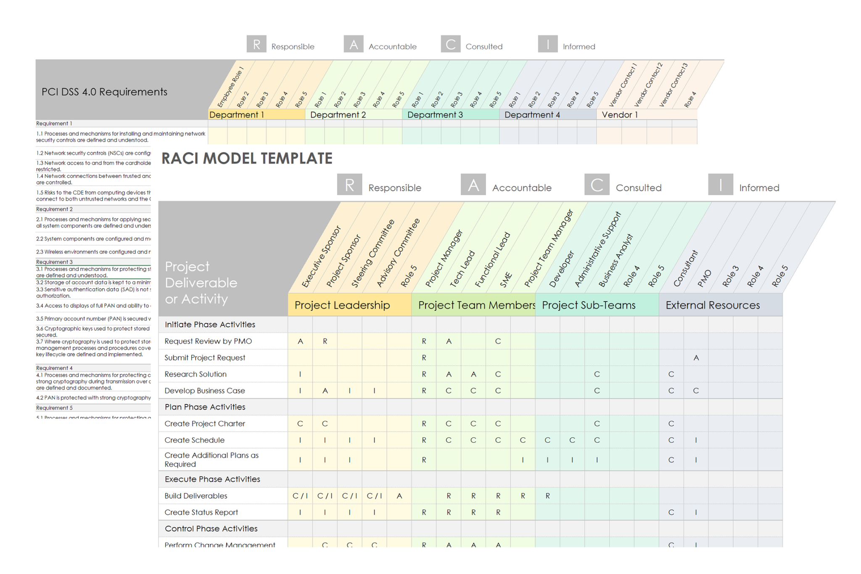Click the R Responsible legend icon in PCI DSS sheet

256,44
